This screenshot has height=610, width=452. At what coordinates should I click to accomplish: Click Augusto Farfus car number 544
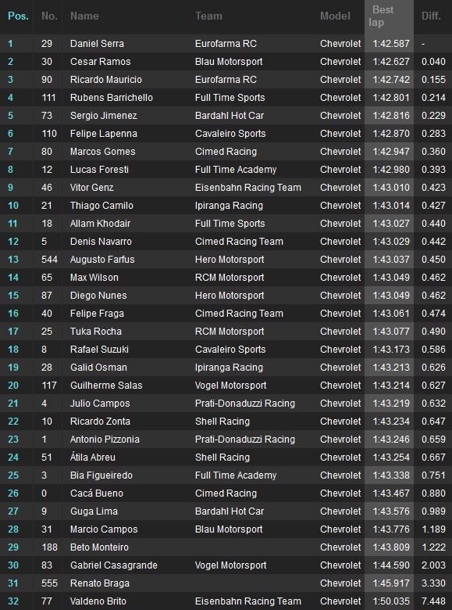click(x=49, y=260)
